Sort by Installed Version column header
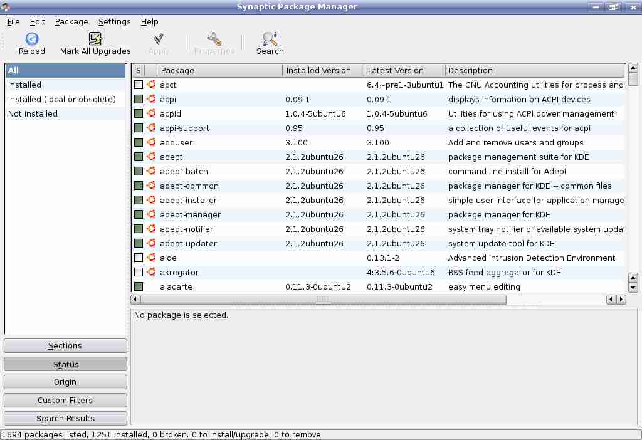 (323, 70)
